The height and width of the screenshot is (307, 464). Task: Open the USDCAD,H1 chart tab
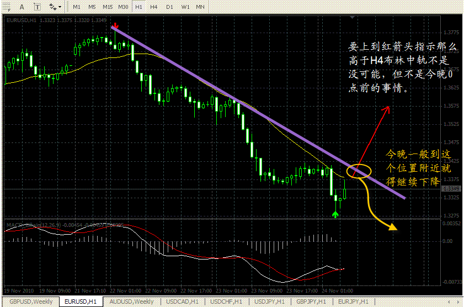click(182, 301)
